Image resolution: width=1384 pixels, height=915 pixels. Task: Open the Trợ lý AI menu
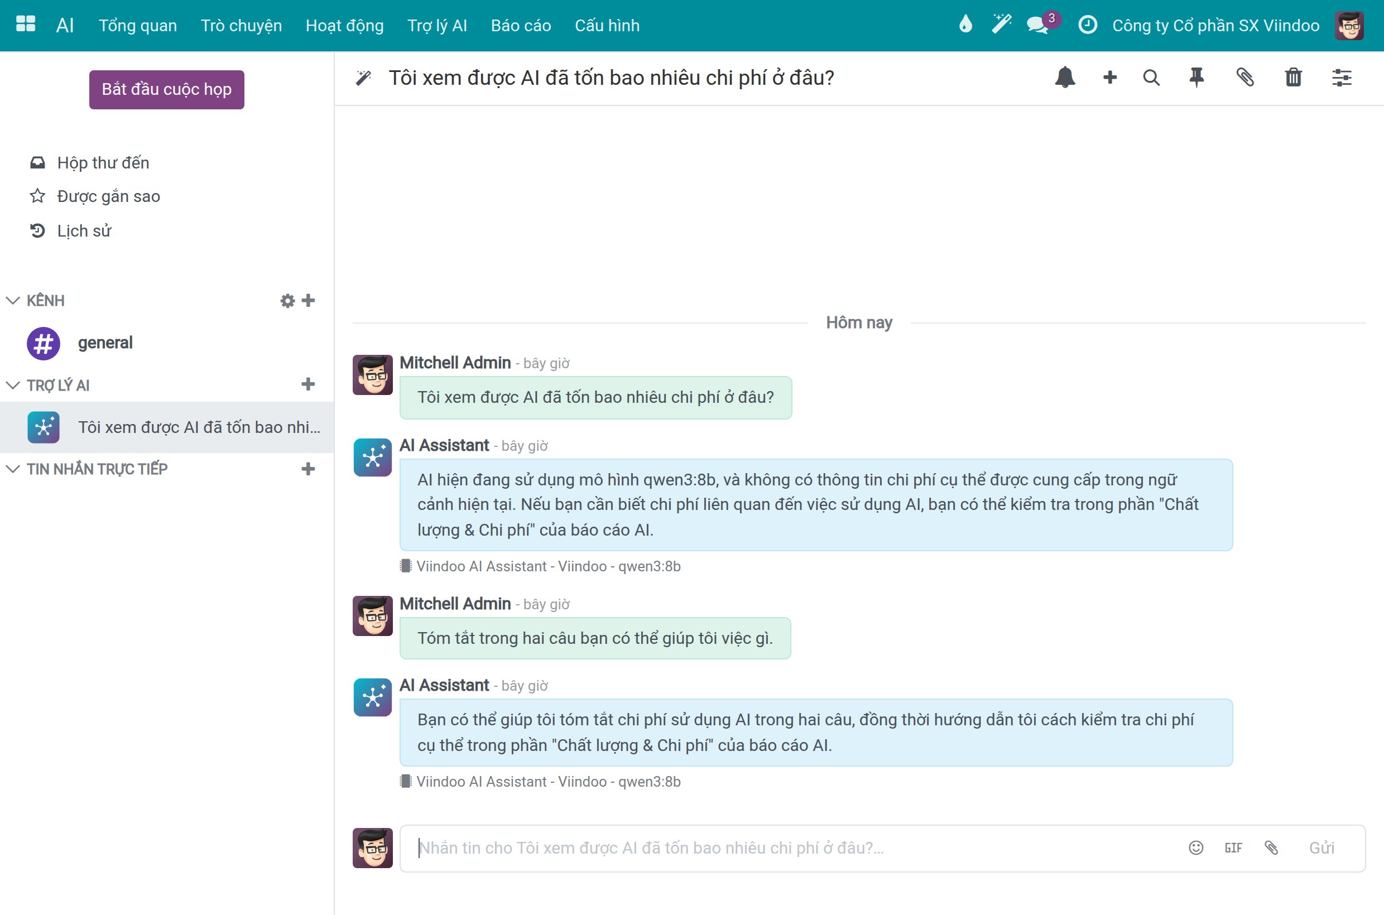pyautogui.click(x=437, y=26)
